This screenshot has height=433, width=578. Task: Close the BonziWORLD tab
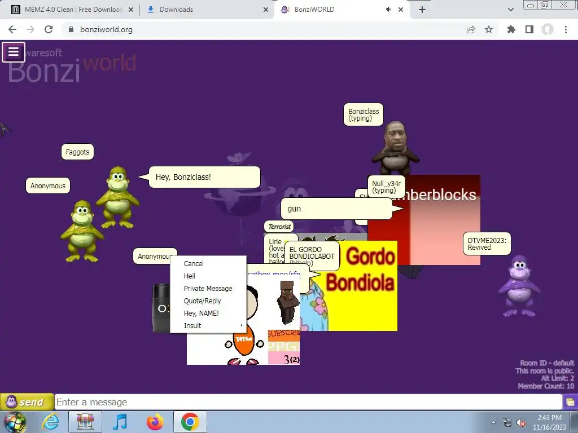[401, 10]
